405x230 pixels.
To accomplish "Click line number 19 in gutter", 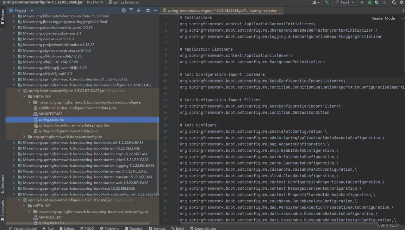I will point(165,131).
